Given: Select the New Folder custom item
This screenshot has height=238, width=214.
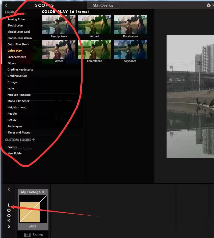Looking at the screenshot, I should [15, 153].
